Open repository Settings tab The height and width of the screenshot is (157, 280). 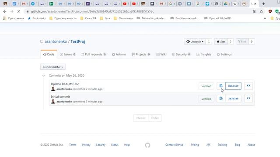pos(224,54)
